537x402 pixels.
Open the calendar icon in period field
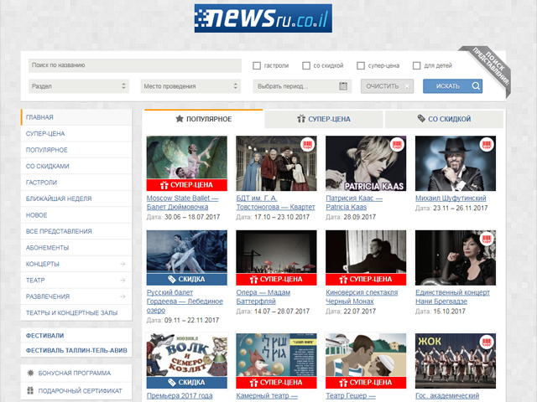pos(343,86)
